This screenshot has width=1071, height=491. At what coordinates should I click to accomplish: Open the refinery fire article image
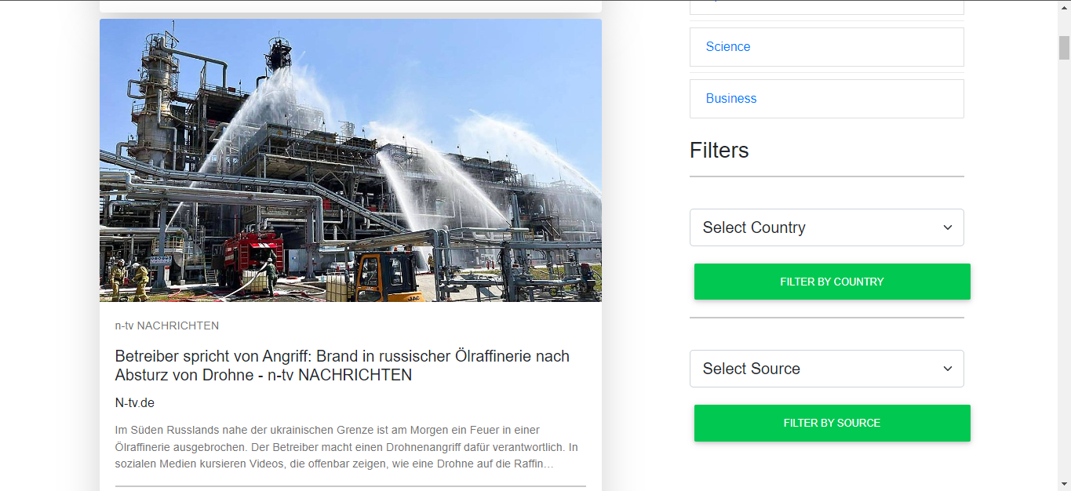[351, 161]
